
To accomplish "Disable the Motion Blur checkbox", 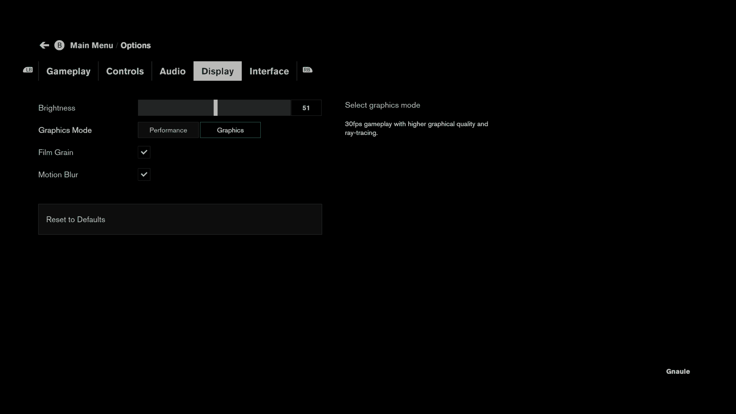I will (x=144, y=174).
